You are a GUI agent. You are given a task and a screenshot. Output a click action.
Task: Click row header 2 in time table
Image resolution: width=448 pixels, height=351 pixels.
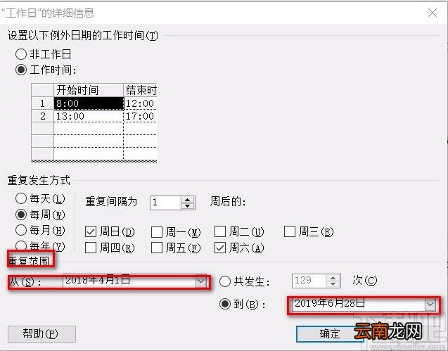[43, 116]
